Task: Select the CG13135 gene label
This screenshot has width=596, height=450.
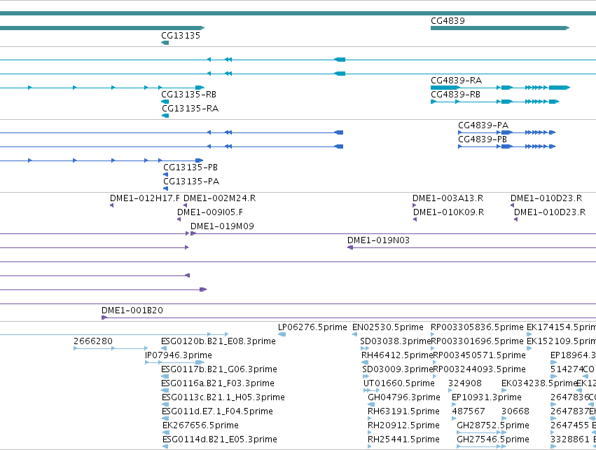Action: pyautogui.click(x=181, y=35)
